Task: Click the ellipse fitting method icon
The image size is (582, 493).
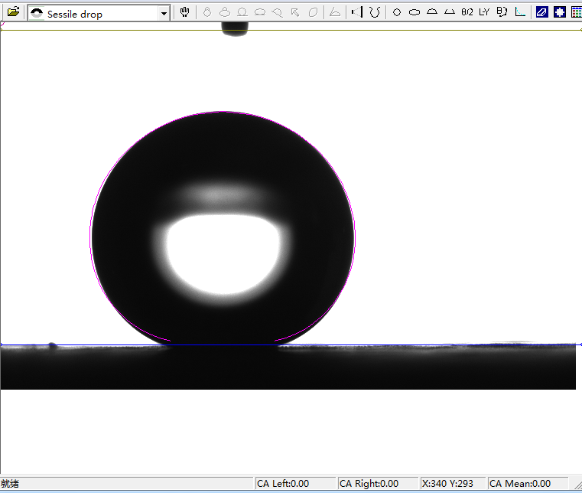Action: coord(414,12)
